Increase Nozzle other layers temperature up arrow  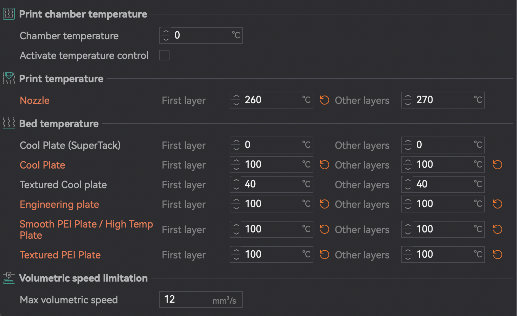pos(408,97)
